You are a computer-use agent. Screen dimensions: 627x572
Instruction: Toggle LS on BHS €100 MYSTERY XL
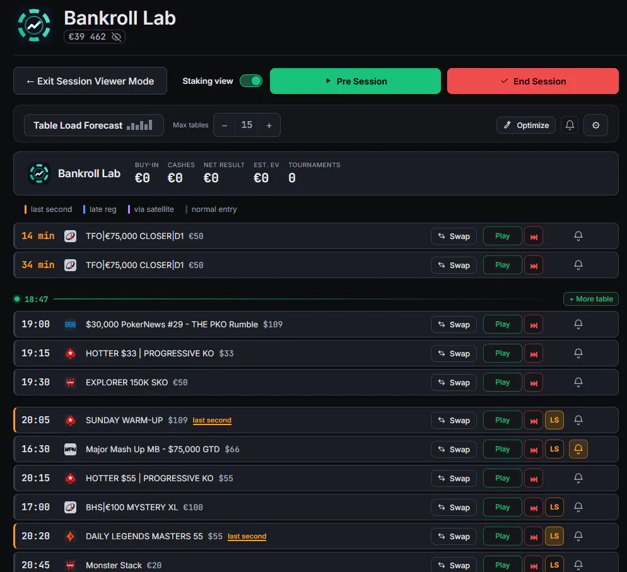click(554, 507)
